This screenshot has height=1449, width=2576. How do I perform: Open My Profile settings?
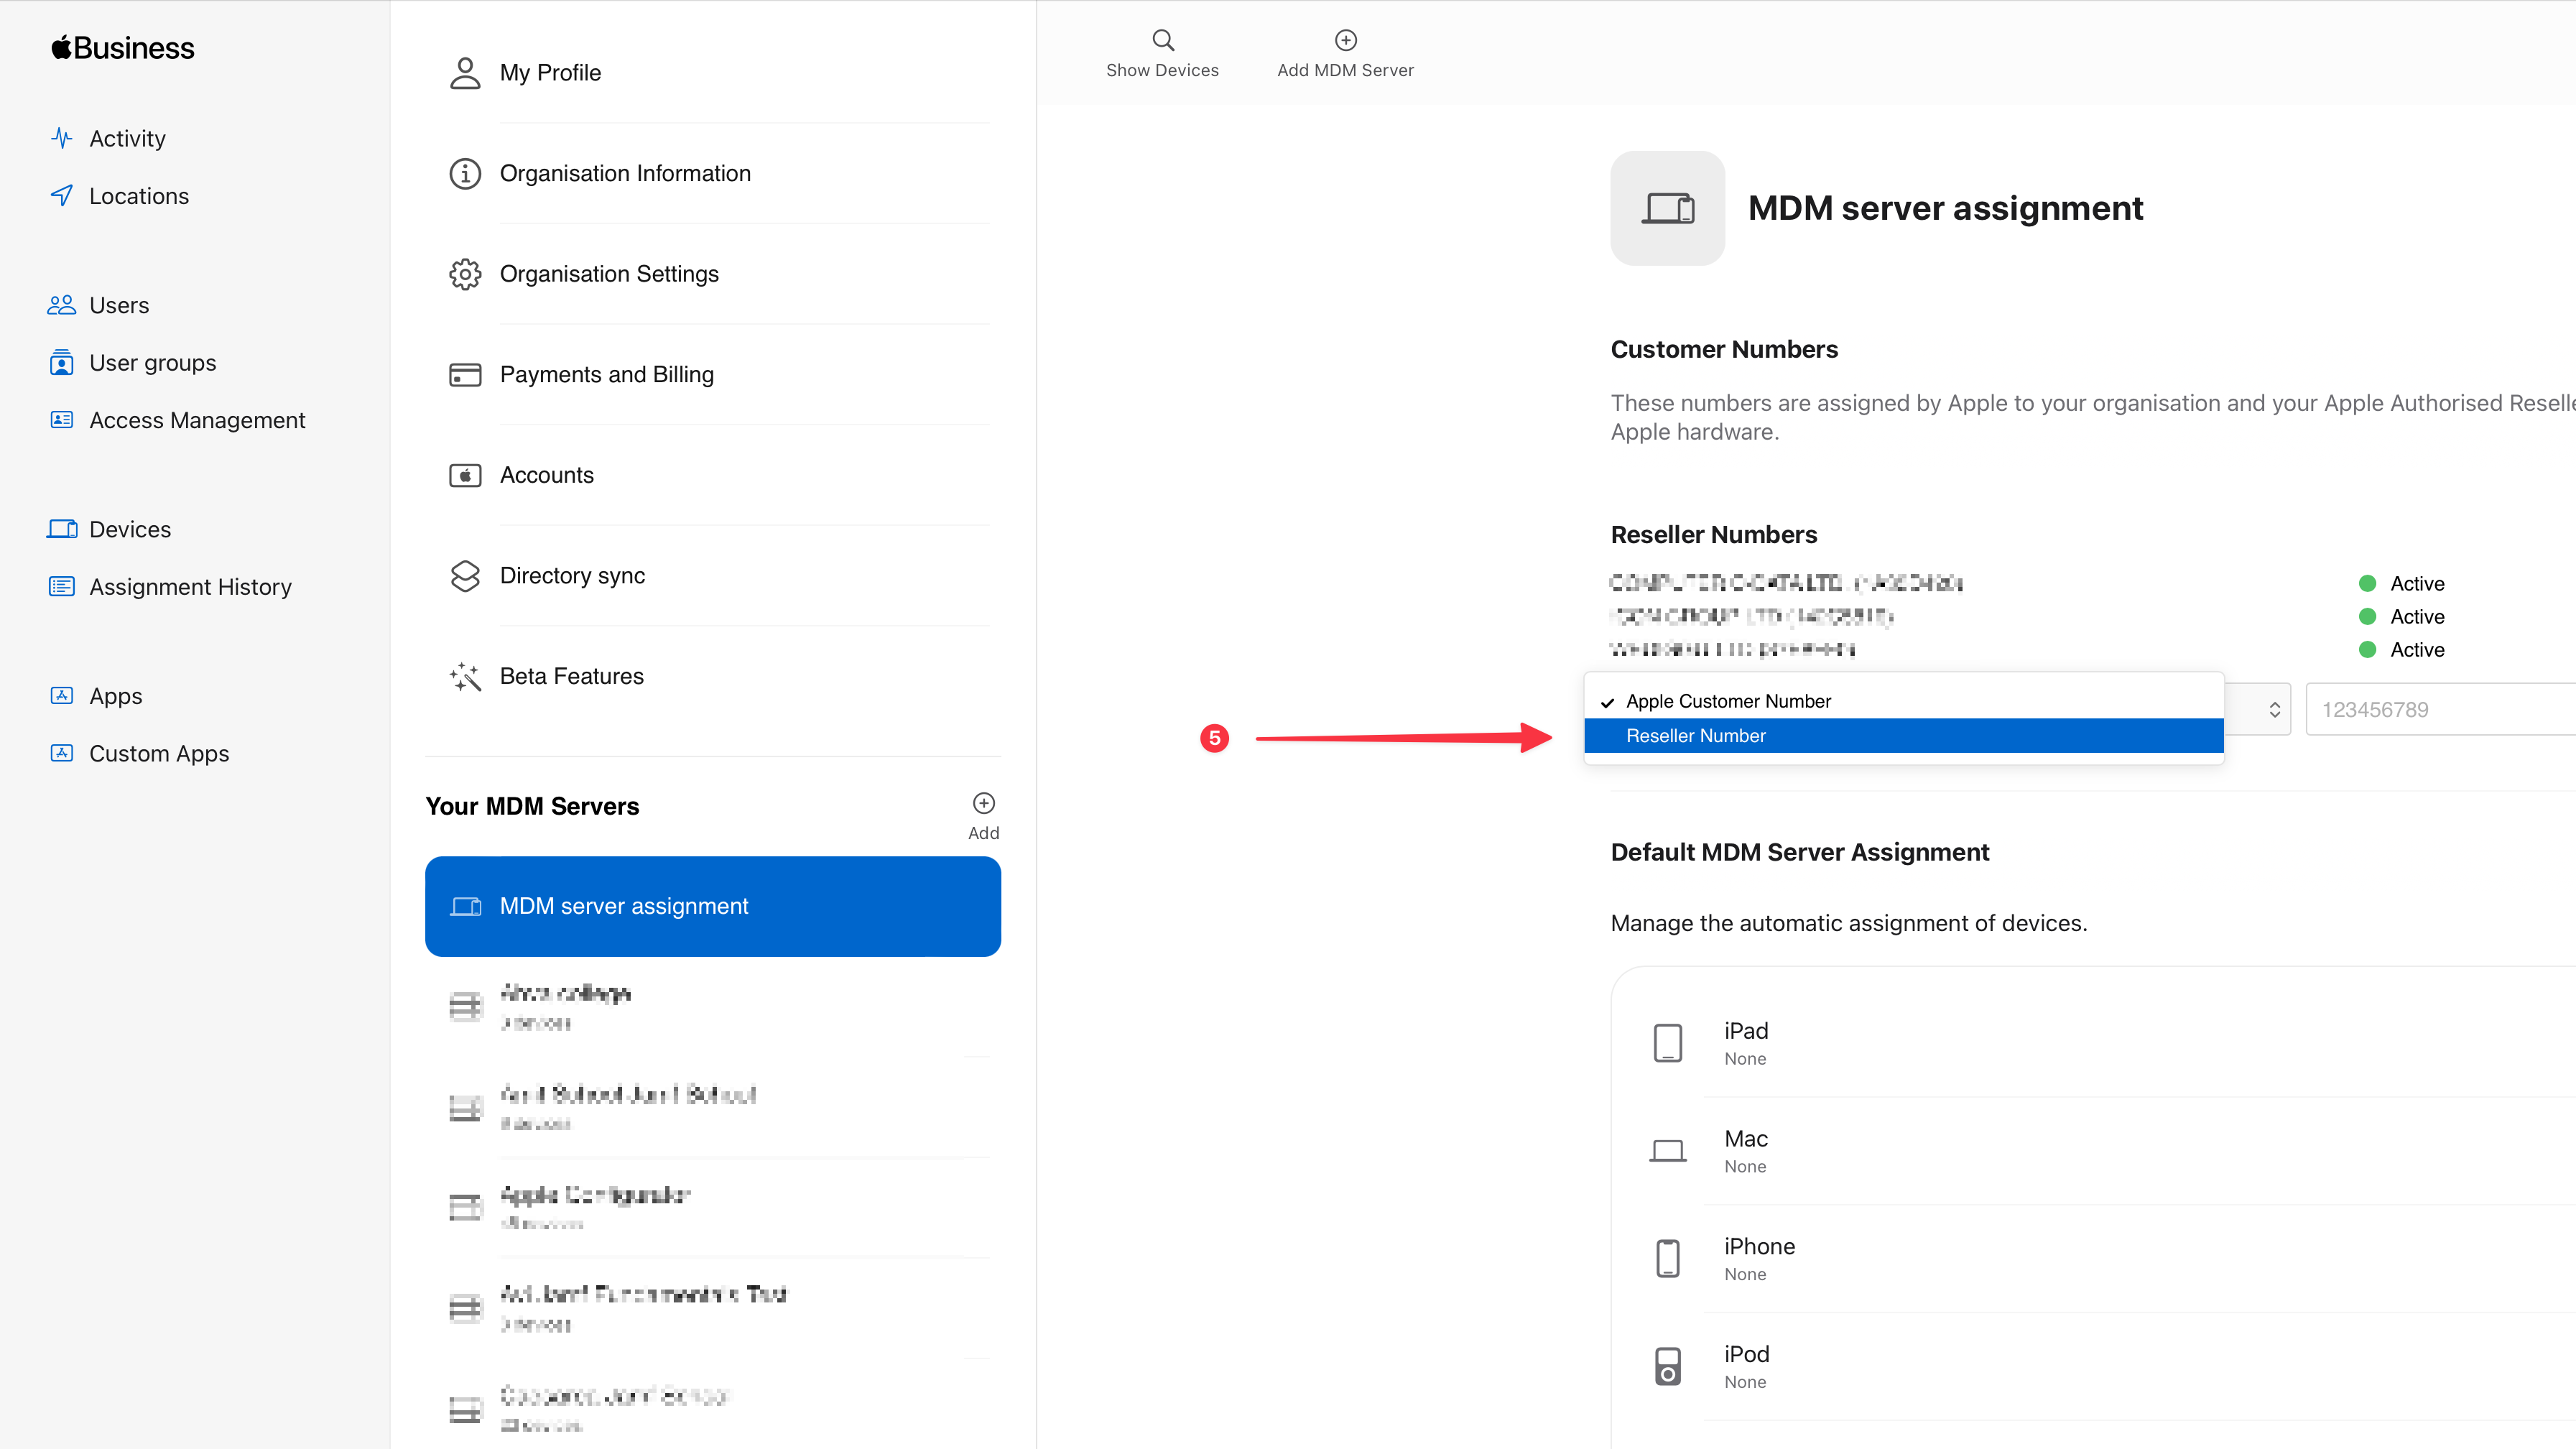(x=550, y=73)
